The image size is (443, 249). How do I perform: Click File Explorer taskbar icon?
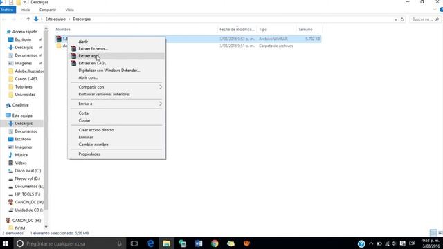[166, 243]
